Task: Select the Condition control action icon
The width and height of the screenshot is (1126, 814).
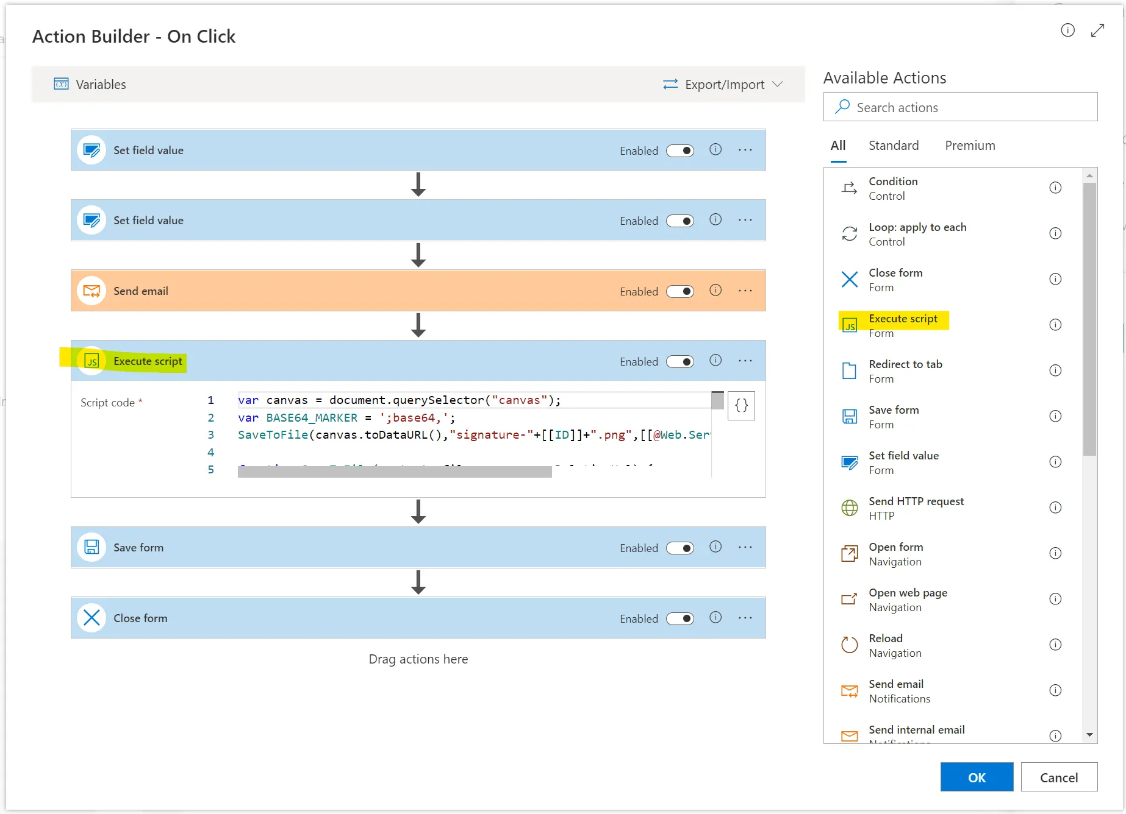Action: [x=849, y=188]
